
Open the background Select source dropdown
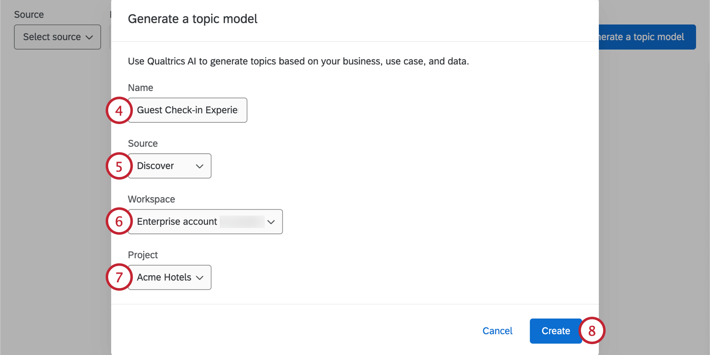58,37
